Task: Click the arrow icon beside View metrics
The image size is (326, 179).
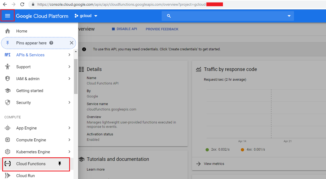Action: click(x=199, y=164)
